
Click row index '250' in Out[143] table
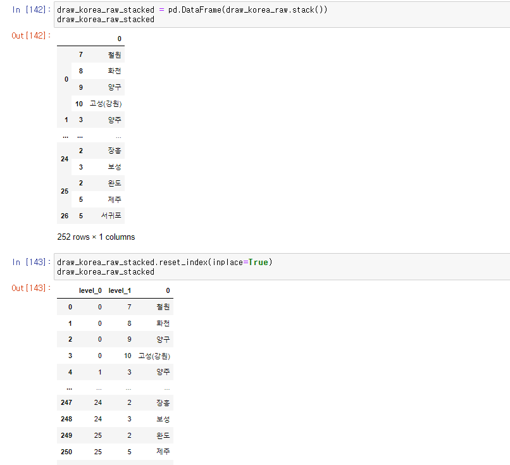coord(66,452)
